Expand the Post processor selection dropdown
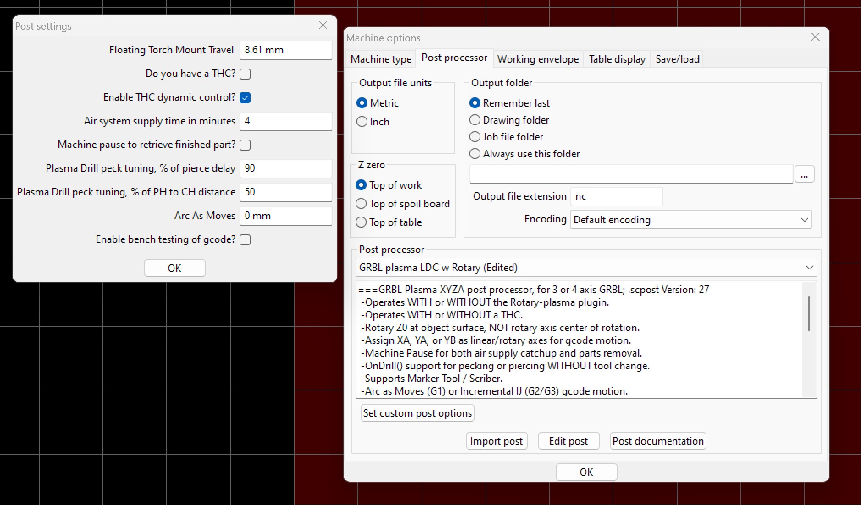 pyautogui.click(x=586, y=268)
